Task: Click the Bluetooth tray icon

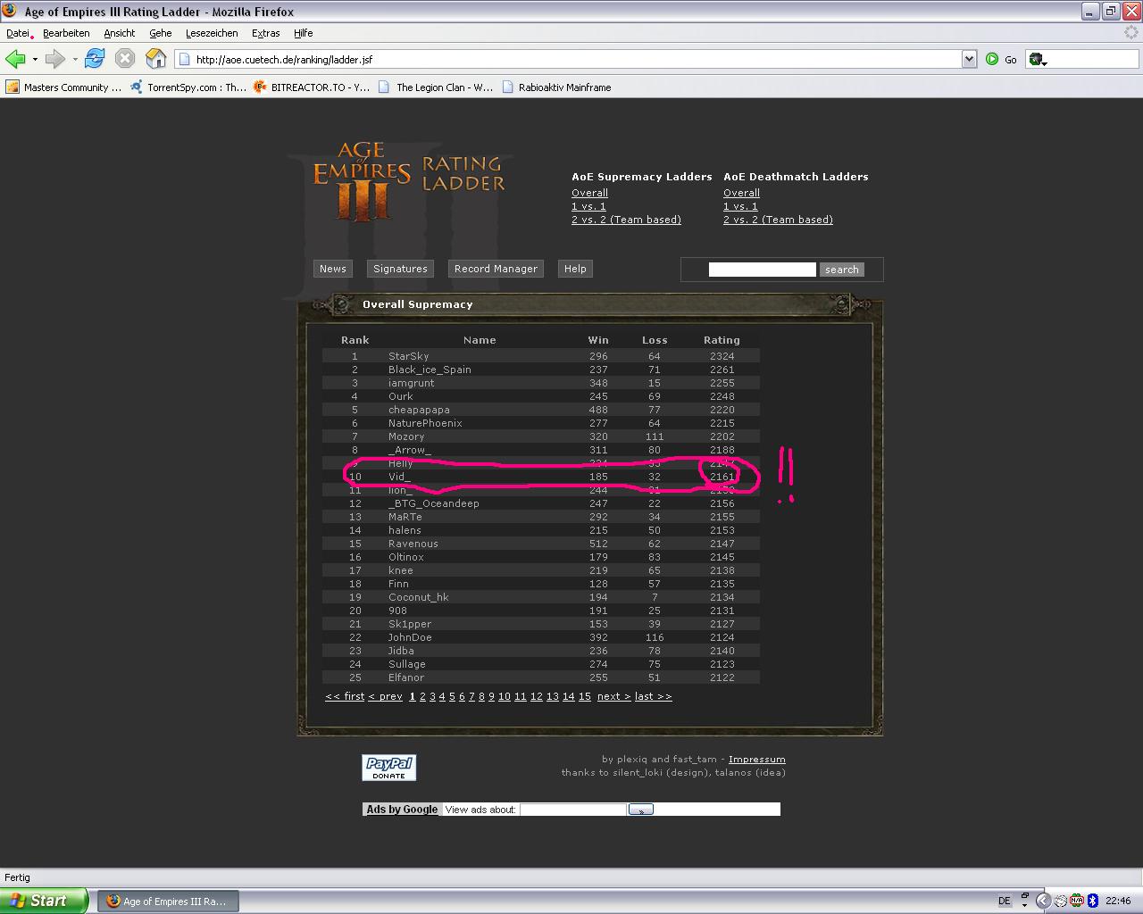Action: 1091,902
